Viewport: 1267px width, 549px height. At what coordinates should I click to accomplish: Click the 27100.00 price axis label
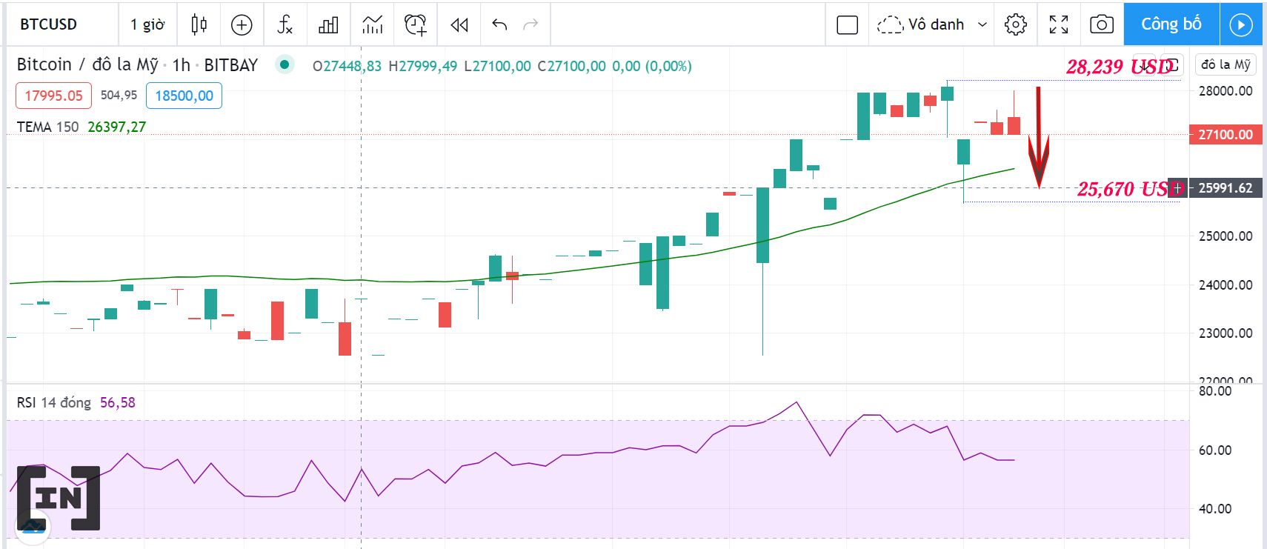1224,135
